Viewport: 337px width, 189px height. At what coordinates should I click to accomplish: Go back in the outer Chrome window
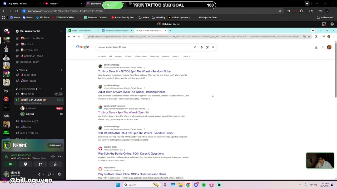pyautogui.click(x=4, y=11)
